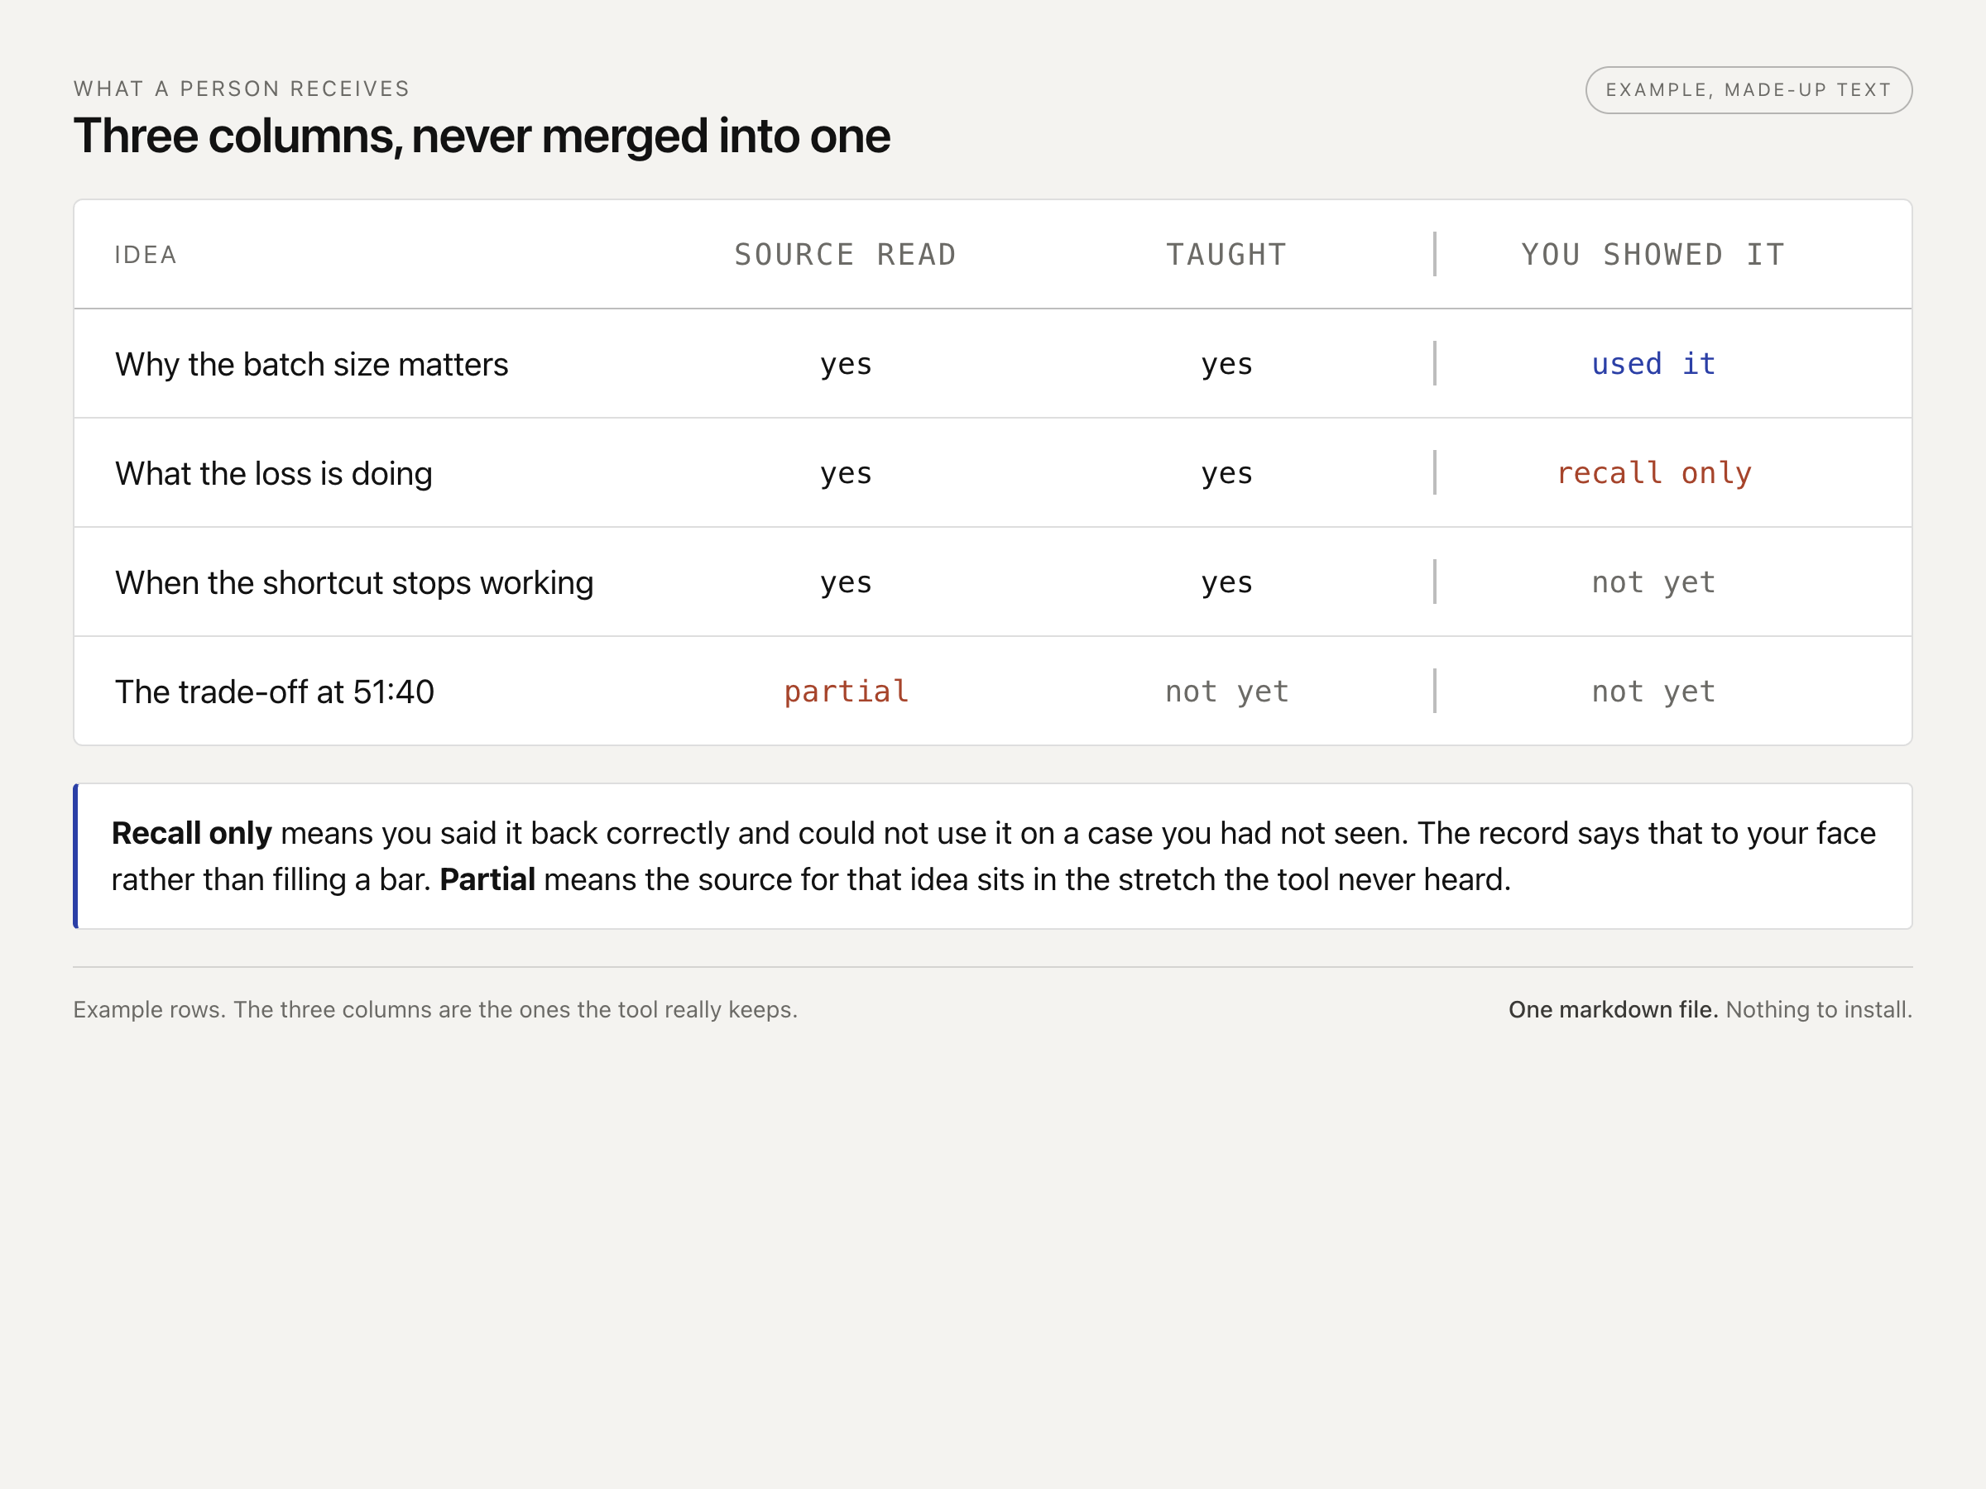1986x1489 pixels.
Task: Select the row 'Why the batch size matters'
Action: [993, 363]
